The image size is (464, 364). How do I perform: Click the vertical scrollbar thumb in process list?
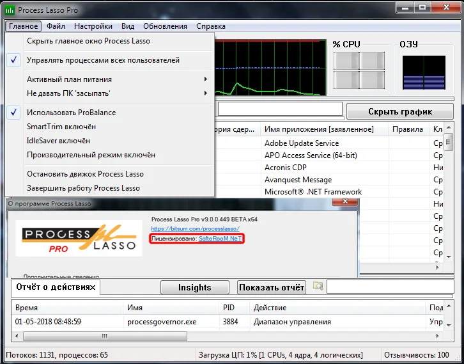[449, 142]
